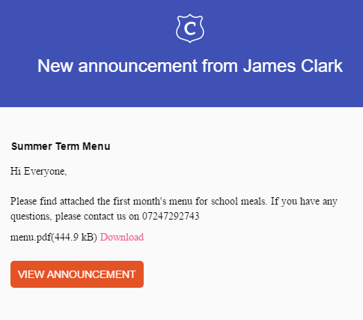Click 'please contact us on' text

pos(97,217)
